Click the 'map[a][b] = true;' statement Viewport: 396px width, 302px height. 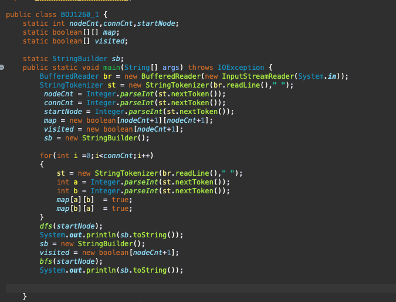point(94,200)
